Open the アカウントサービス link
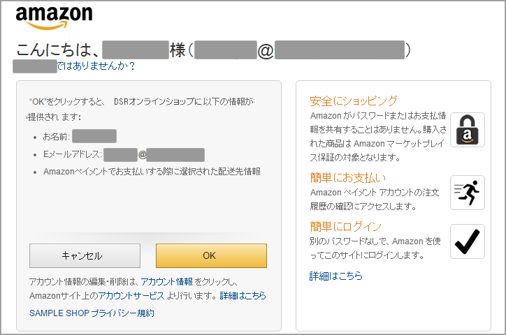 pyautogui.click(x=131, y=296)
